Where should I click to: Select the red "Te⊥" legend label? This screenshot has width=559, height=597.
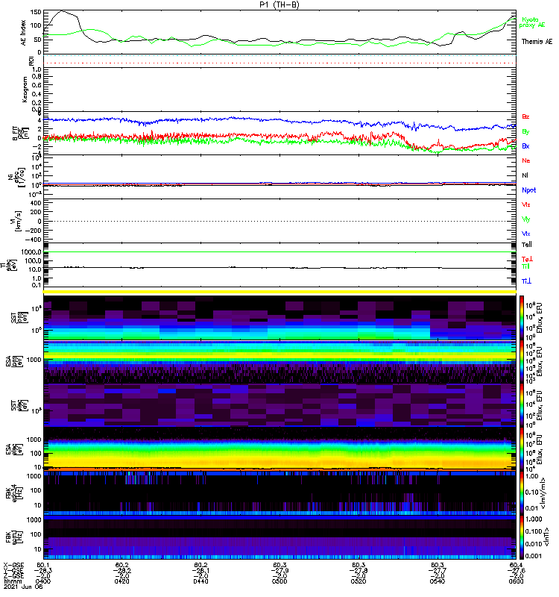[527, 259]
